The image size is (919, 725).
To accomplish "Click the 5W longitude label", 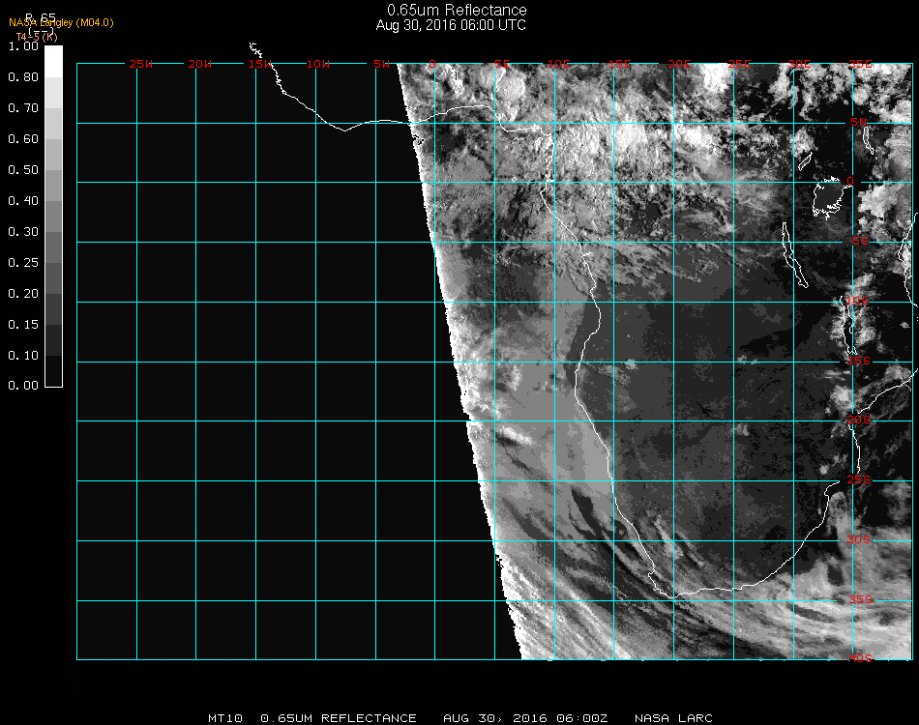I will click(x=380, y=65).
